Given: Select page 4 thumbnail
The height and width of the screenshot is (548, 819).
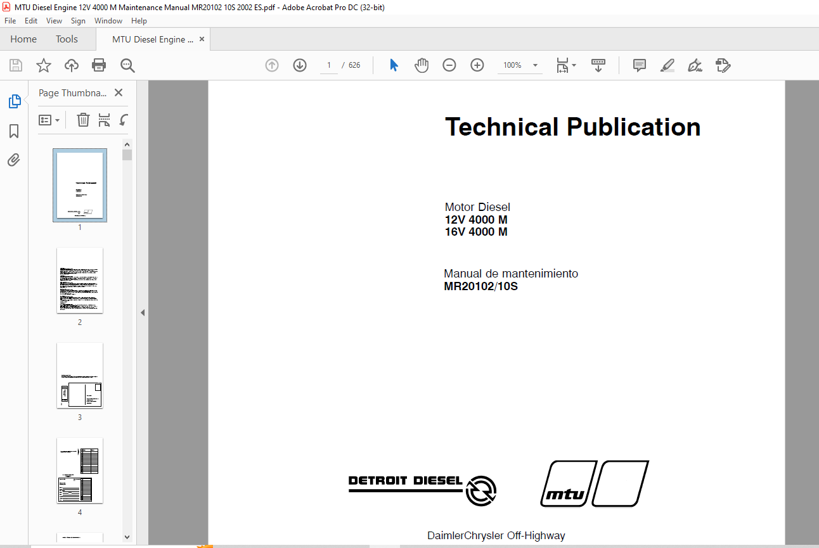Looking at the screenshot, I should point(80,470).
